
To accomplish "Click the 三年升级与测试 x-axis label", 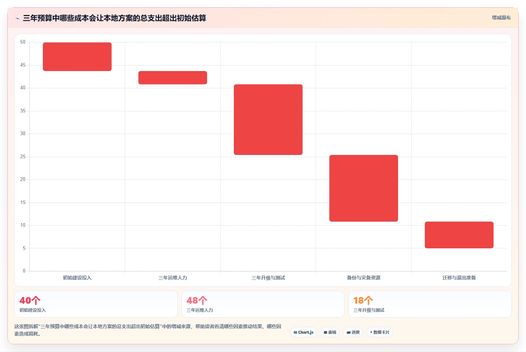I will click(x=268, y=278).
